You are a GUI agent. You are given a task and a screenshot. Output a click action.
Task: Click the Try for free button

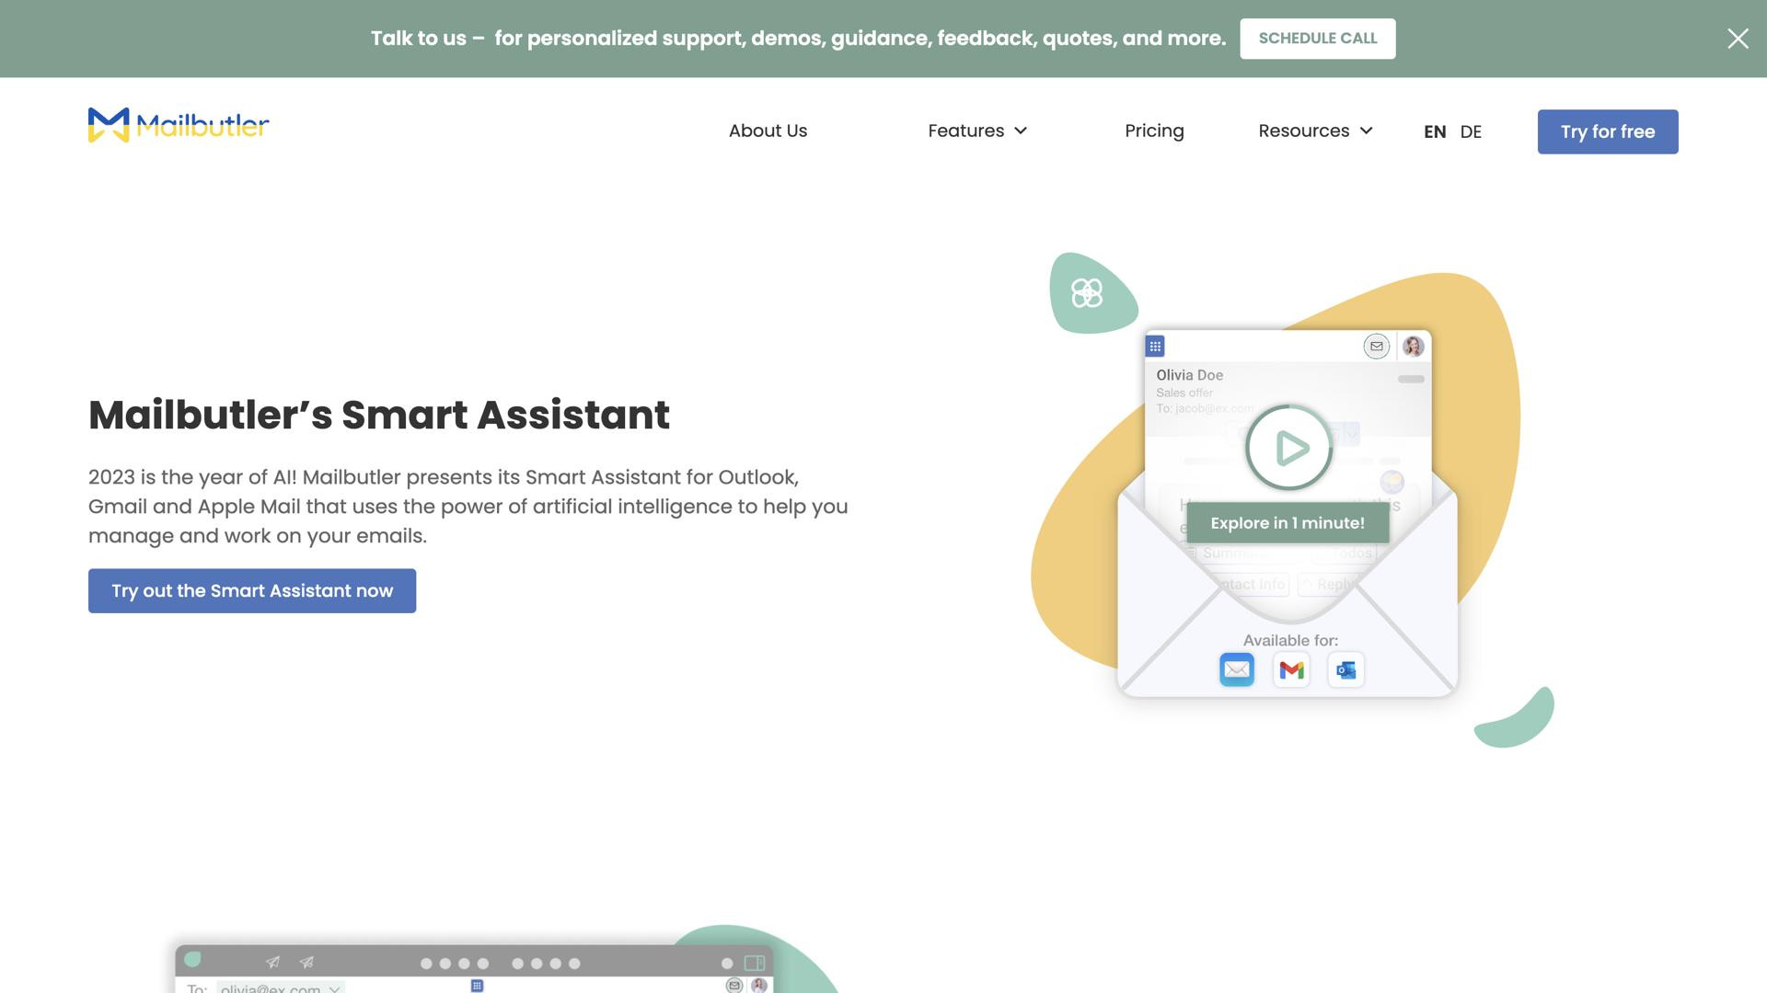[1607, 131]
